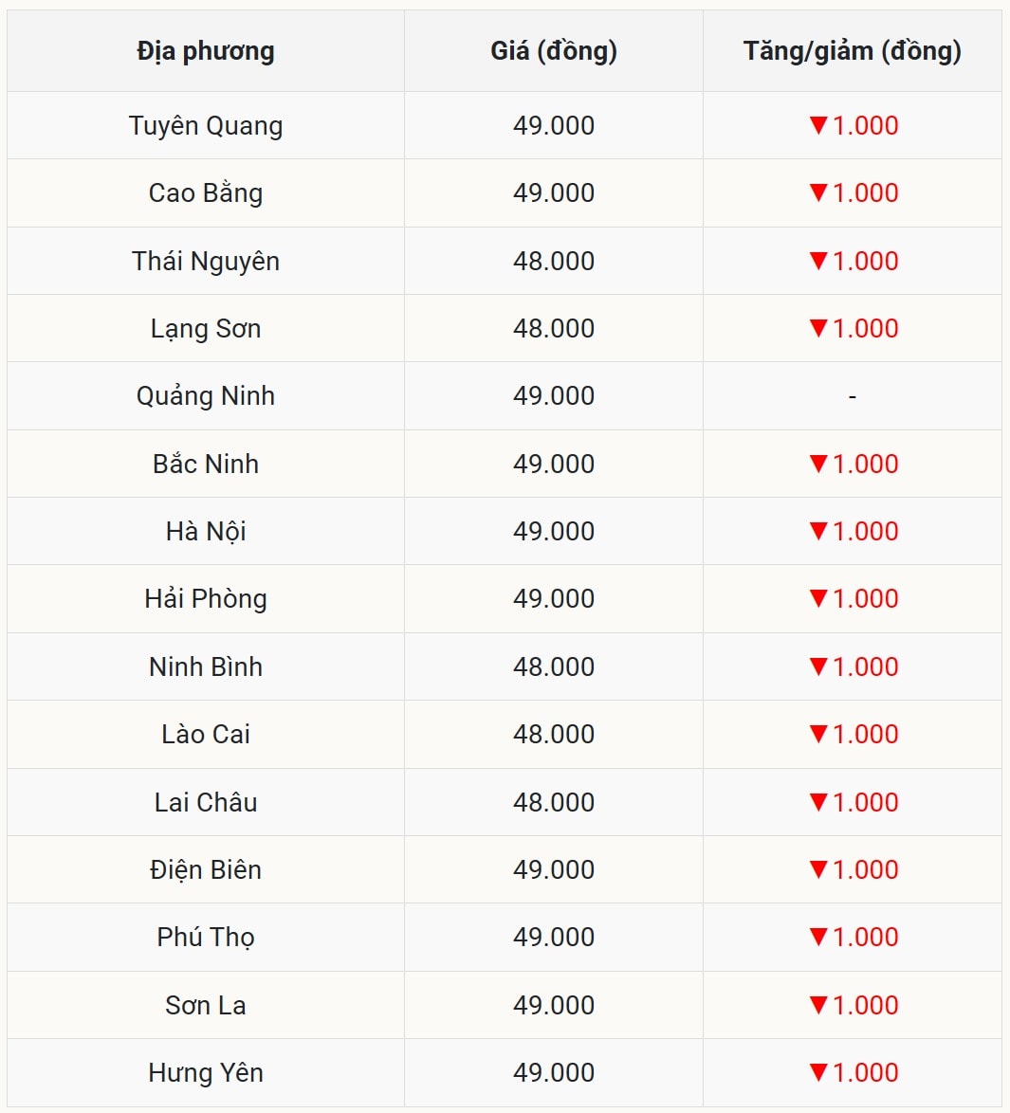The height and width of the screenshot is (1113, 1010).
Task: Select the Thái Nguyên price 48.000
Action: (x=554, y=261)
